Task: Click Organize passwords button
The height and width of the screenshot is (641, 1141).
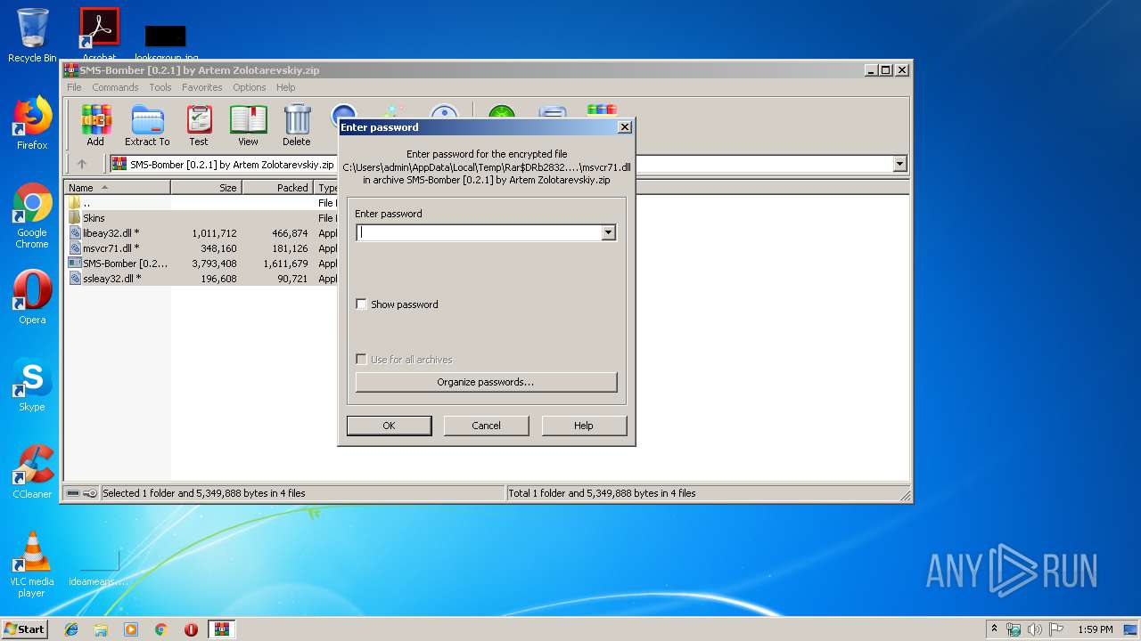Action: tap(486, 382)
